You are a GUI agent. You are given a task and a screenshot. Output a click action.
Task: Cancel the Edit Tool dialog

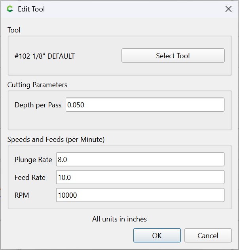coord(208,235)
